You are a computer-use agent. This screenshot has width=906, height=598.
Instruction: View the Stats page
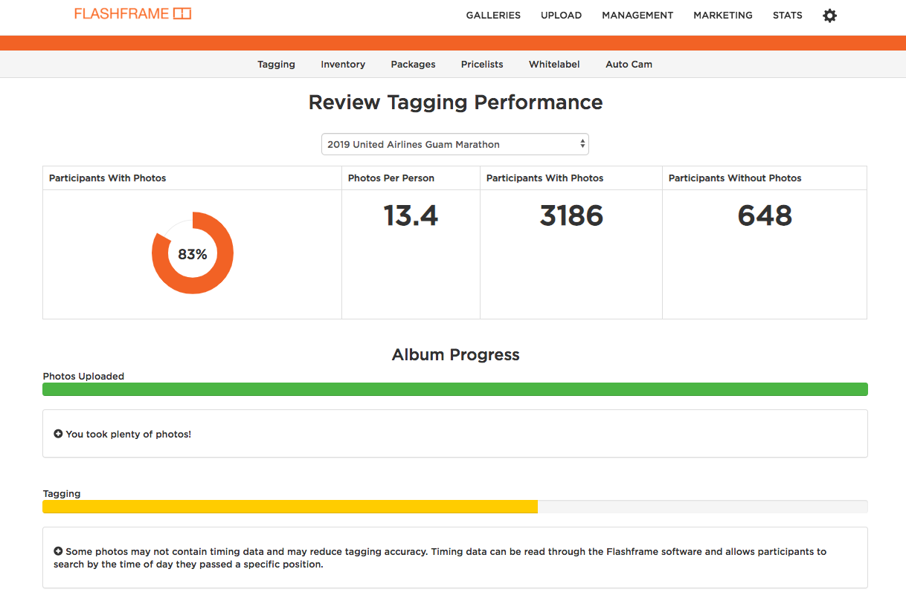pyautogui.click(x=787, y=15)
